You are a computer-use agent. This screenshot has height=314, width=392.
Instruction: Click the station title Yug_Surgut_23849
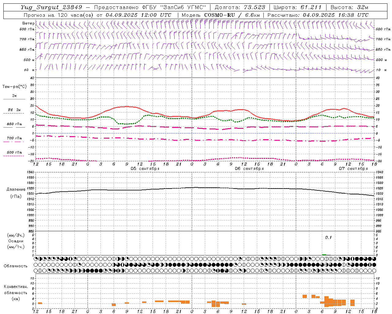pos(51,7)
